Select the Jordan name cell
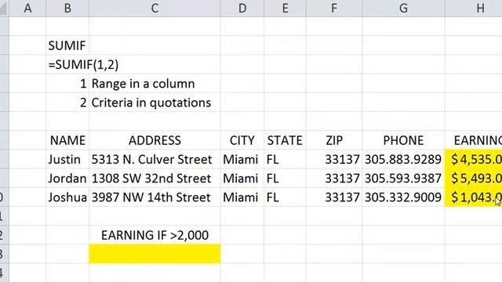The width and height of the screenshot is (502, 282). (x=67, y=178)
